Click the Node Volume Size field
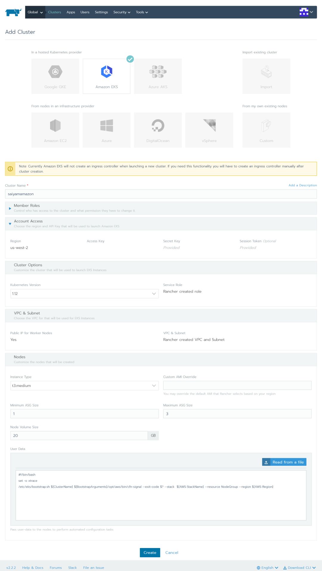 [79, 436]
